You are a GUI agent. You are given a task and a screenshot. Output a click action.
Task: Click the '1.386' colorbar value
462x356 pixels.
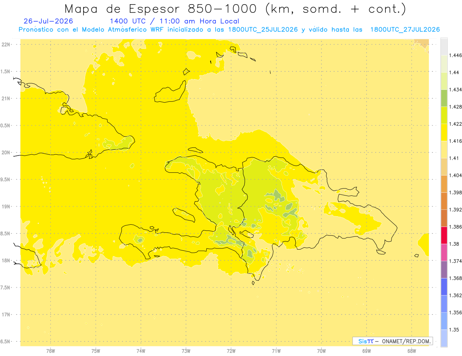[455, 227]
